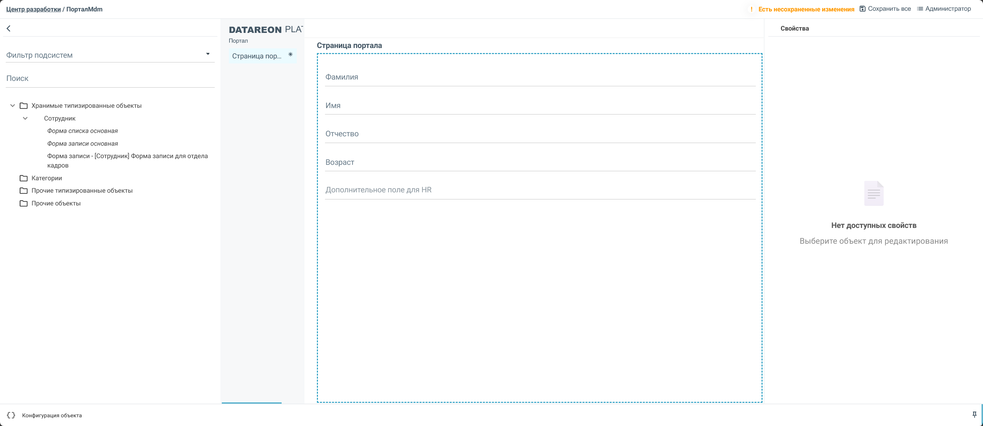Open the Центр разработки breadcrumb link
Image resolution: width=983 pixels, height=426 pixels.
tap(33, 9)
